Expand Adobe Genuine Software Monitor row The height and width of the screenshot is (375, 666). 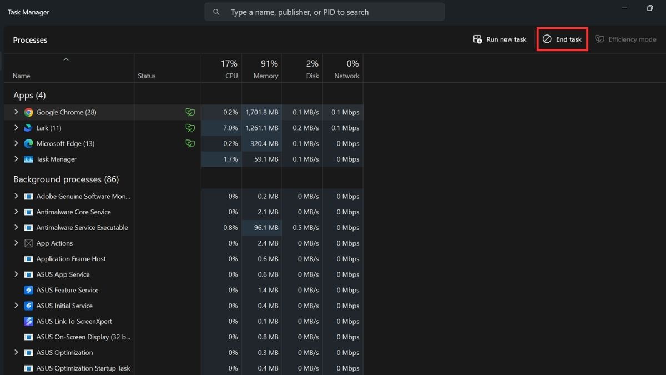[16, 196]
